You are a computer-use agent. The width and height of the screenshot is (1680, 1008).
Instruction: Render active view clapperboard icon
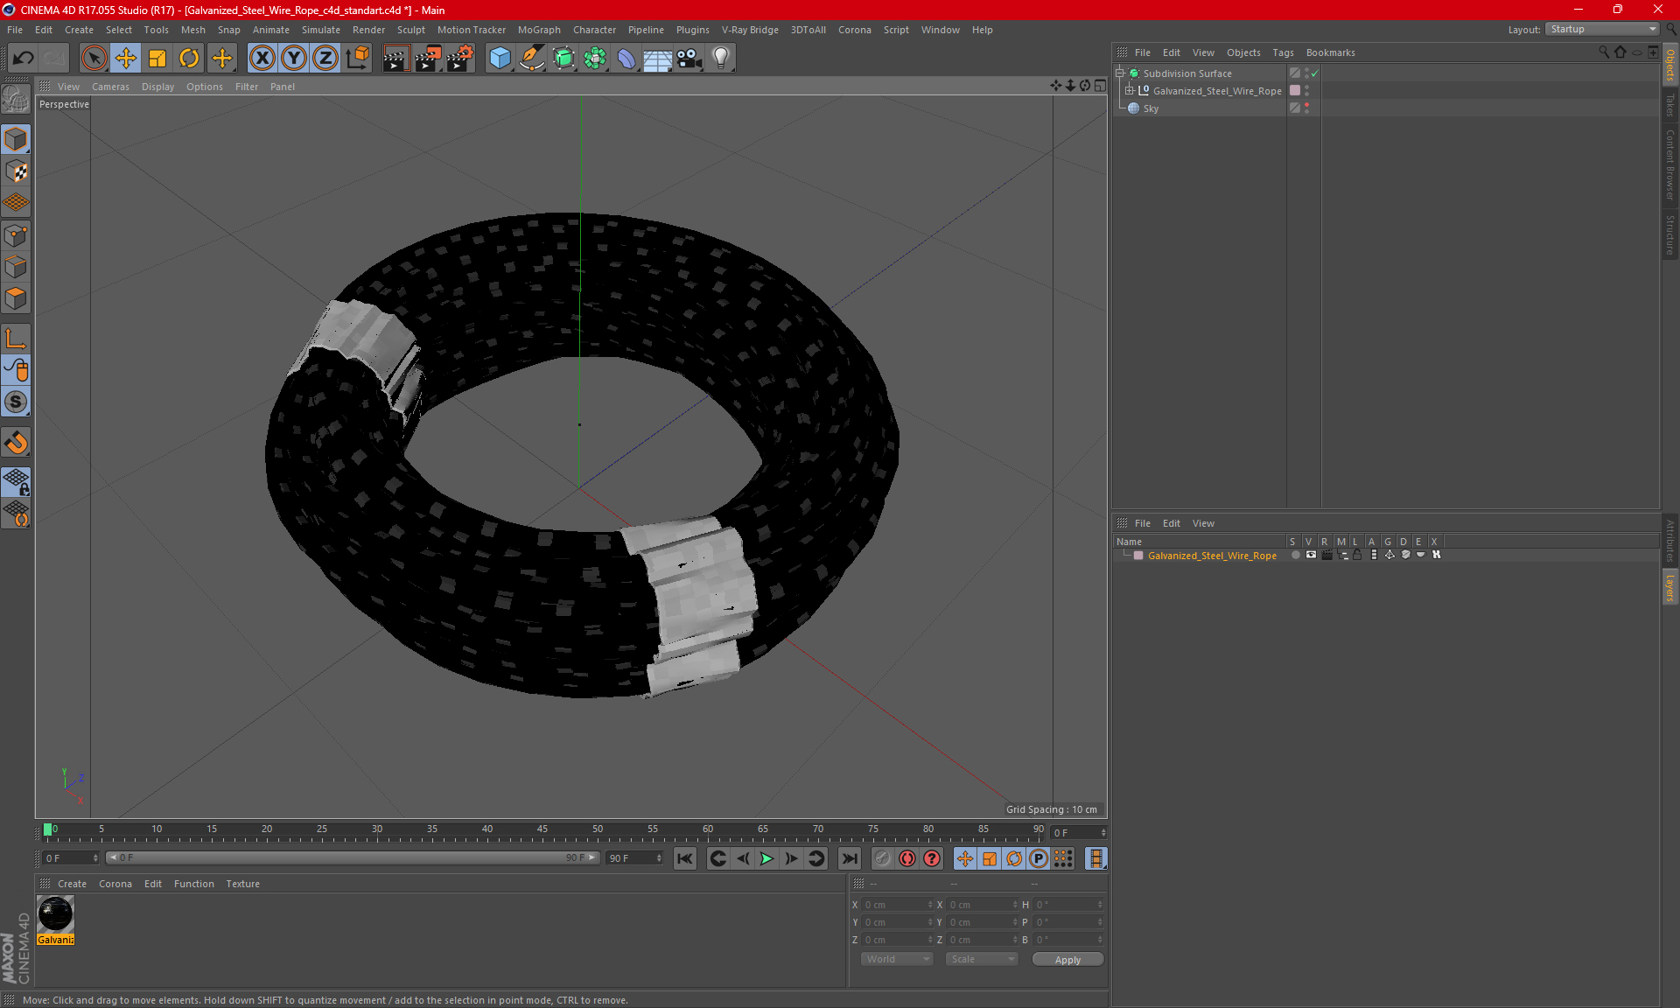tap(395, 58)
